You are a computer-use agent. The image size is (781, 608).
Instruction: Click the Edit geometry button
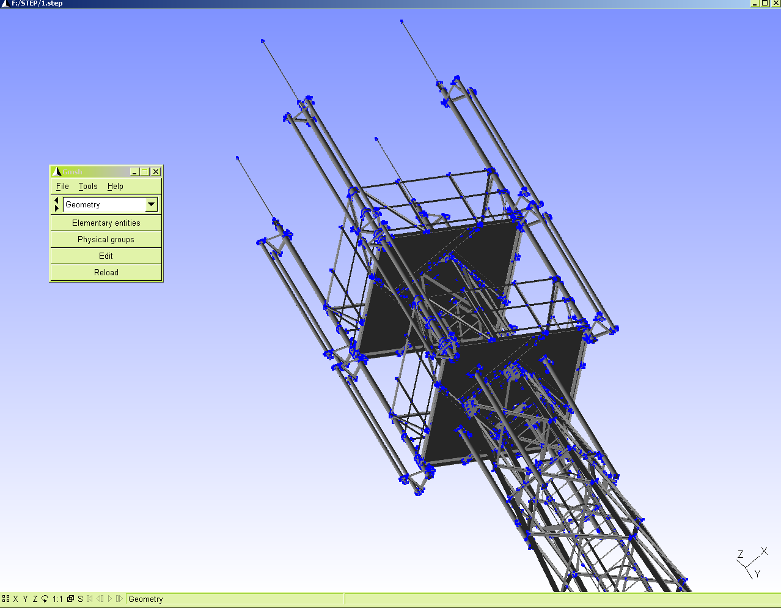tap(106, 256)
